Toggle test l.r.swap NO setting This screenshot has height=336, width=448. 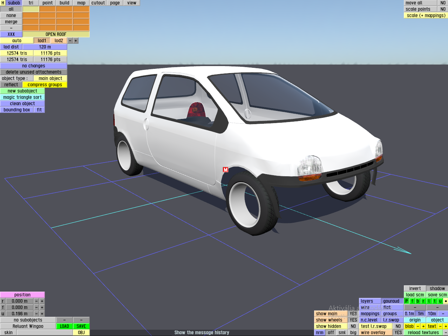(x=398, y=326)
